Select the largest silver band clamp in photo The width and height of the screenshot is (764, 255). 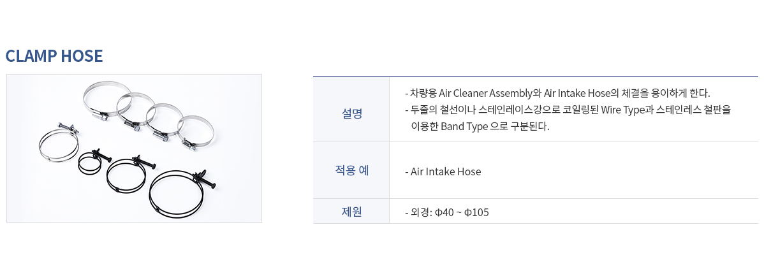point(107,100)
